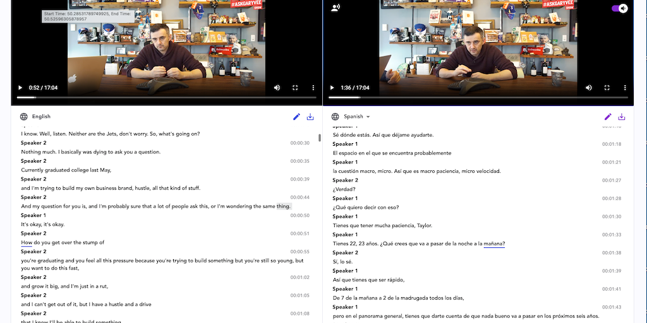Select line 'El espacio en el que se encuentra probablemente'
Viewport: 647px width, 323px height.
(x=392, y=153)
